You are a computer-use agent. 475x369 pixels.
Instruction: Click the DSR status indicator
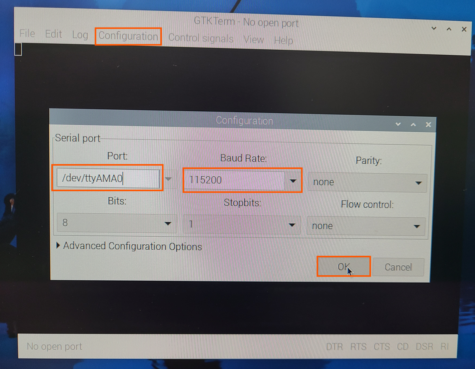tap(424, 346)
